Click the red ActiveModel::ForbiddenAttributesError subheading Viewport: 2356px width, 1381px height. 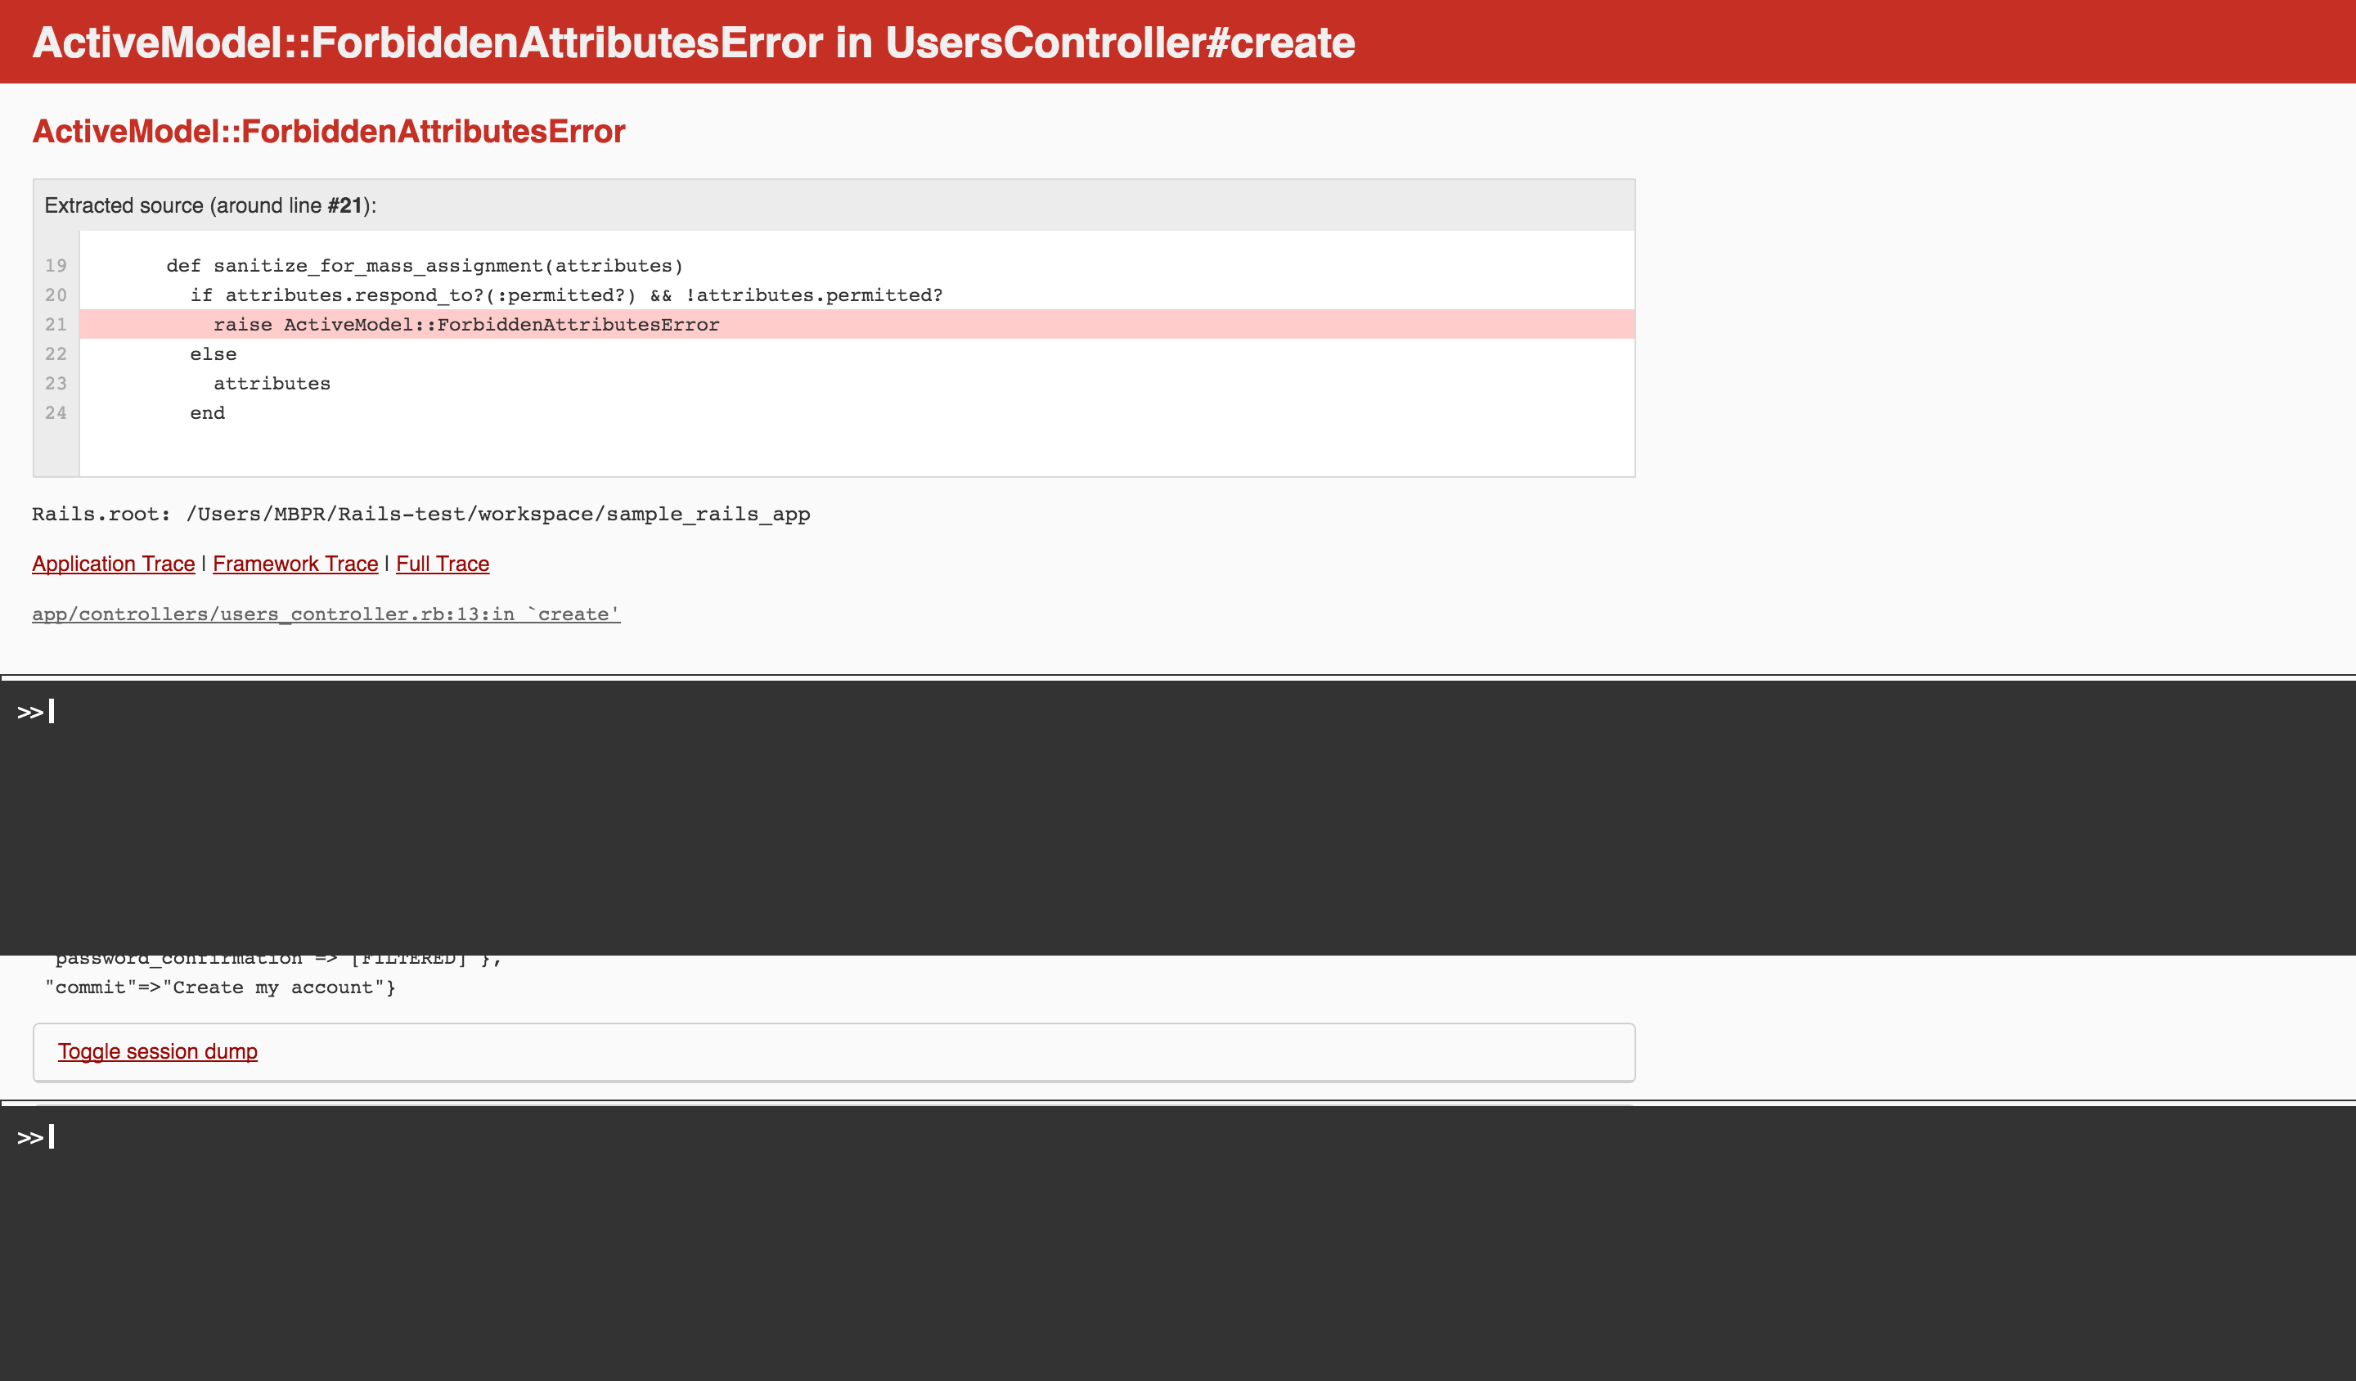point(328,132)
